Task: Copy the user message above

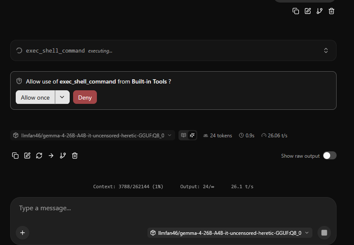Action: click(x=295, y=11)
